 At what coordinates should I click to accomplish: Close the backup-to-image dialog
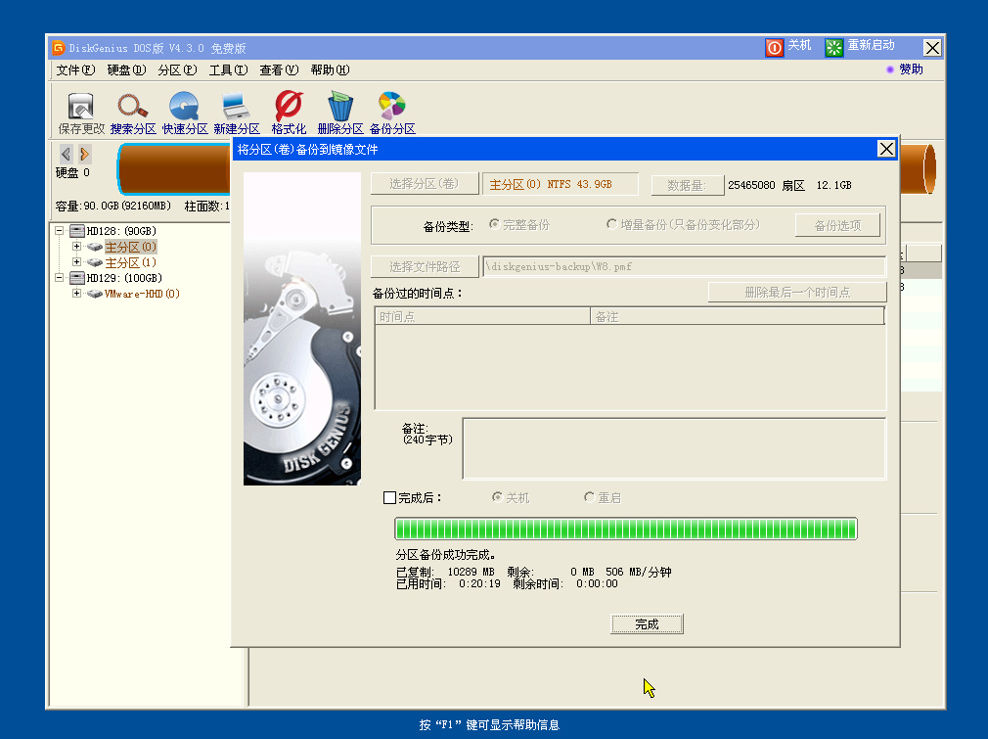886,149
